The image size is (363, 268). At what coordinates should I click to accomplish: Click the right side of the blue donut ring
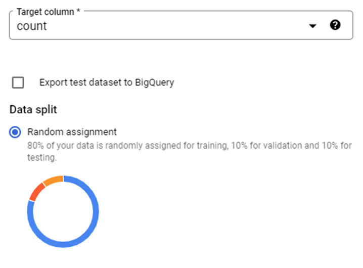tap(96, 211)
